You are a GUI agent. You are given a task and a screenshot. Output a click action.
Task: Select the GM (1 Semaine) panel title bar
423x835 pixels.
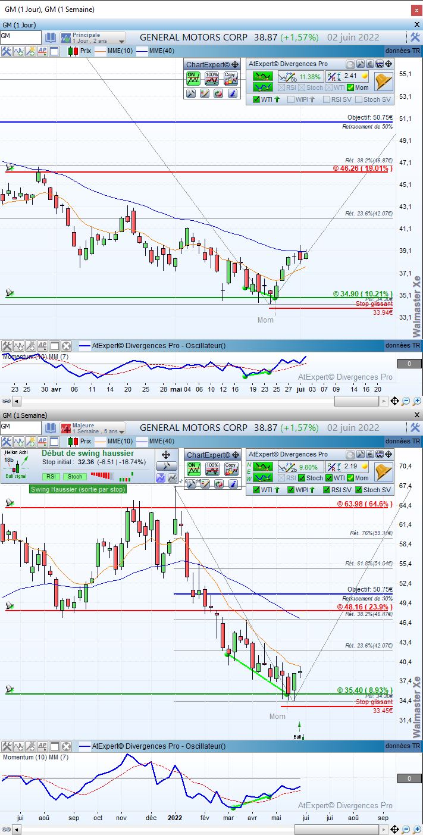211,415
